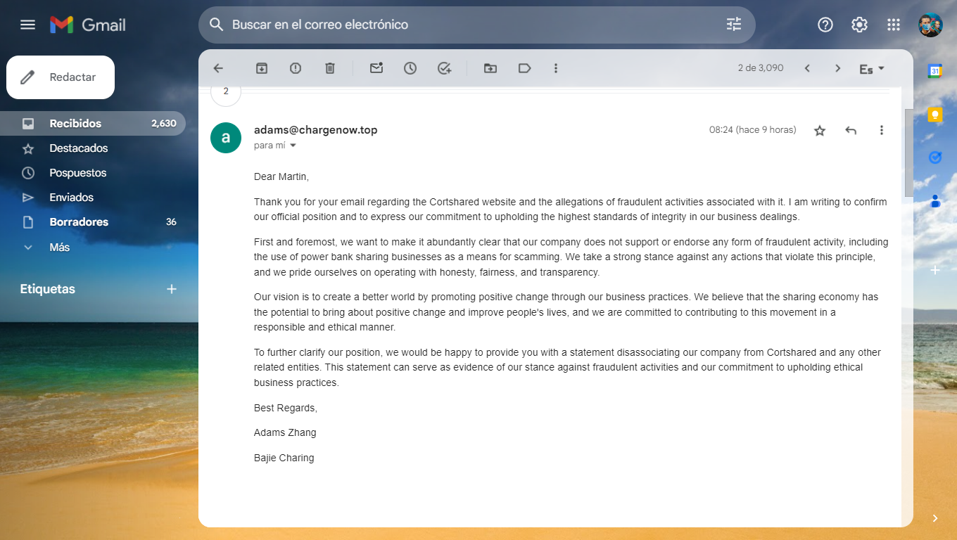Mark the email as unread
This screenshot has width=957, height=540.
(376, 68)
